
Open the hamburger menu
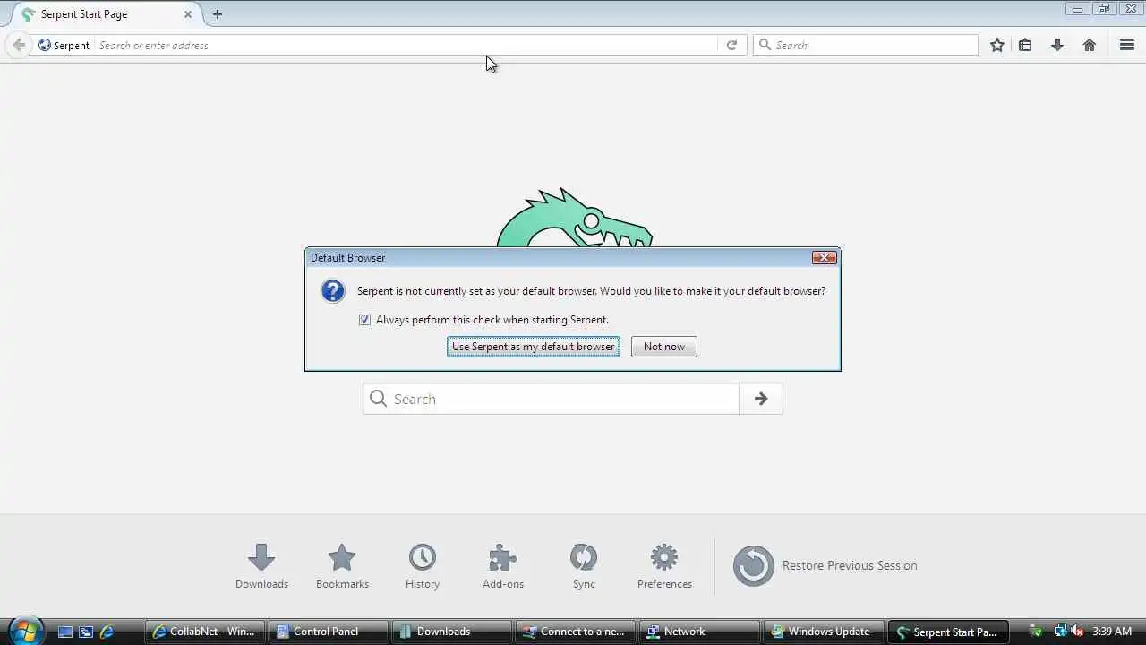pyautogui.click(x=1127, y=45)
